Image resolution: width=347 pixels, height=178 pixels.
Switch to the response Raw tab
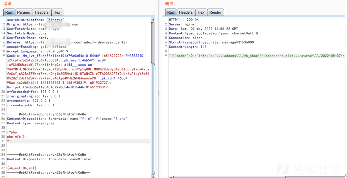coord(171,12)
